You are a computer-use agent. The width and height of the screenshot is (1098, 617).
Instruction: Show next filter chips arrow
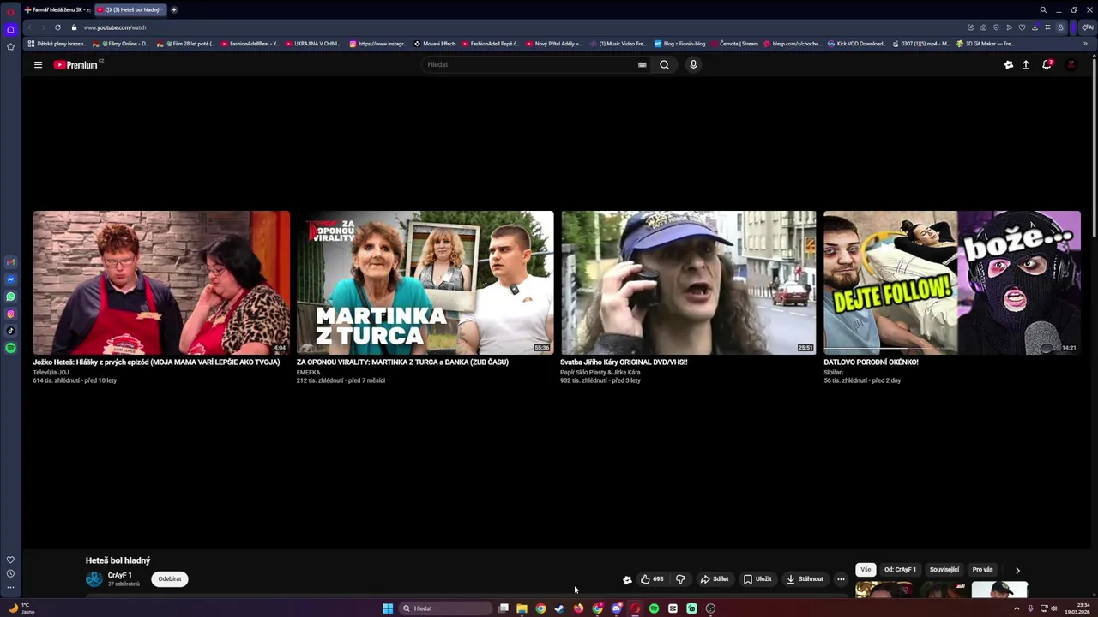coord(1017,570)
